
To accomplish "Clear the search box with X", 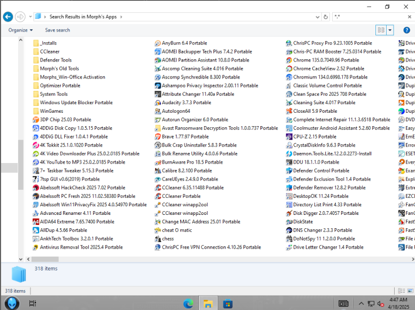I will (410, 17).
